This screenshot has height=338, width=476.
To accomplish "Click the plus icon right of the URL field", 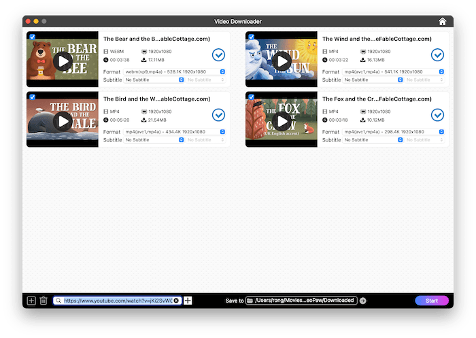I will coord(188,301).
